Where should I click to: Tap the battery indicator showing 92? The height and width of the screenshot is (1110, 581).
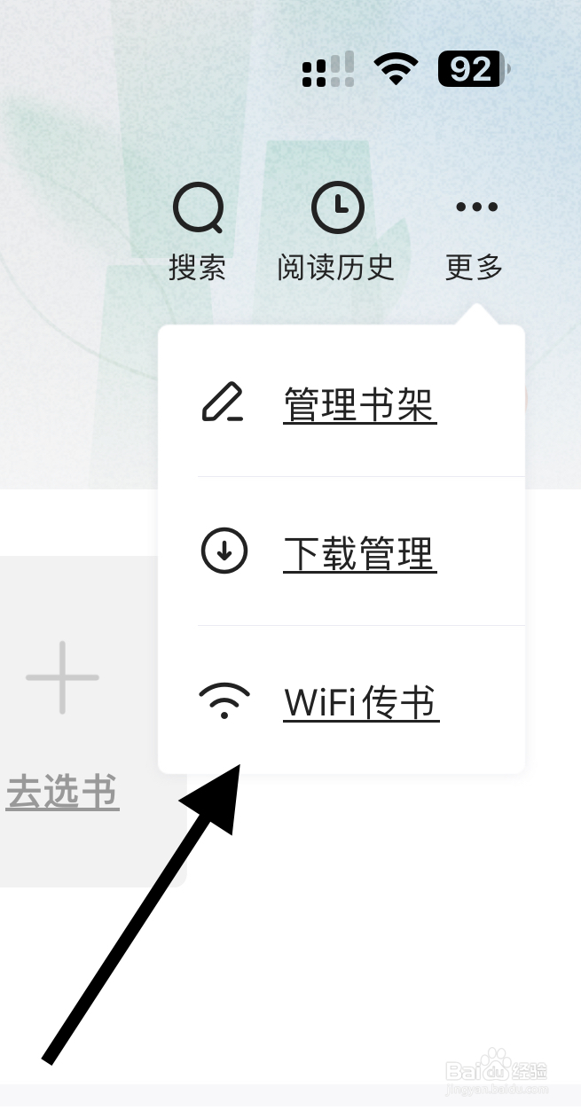(474, 69)
